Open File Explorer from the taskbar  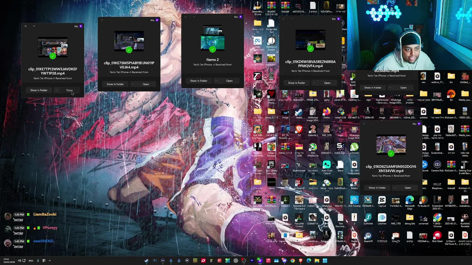(317, 261)
